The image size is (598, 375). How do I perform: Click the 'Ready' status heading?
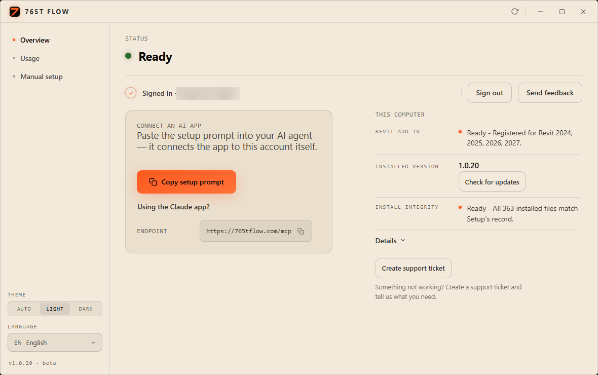[155, 56]
